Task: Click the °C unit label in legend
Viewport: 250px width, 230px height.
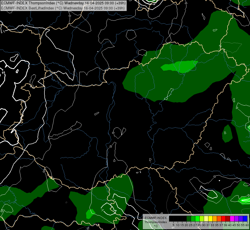Action: 156,226
